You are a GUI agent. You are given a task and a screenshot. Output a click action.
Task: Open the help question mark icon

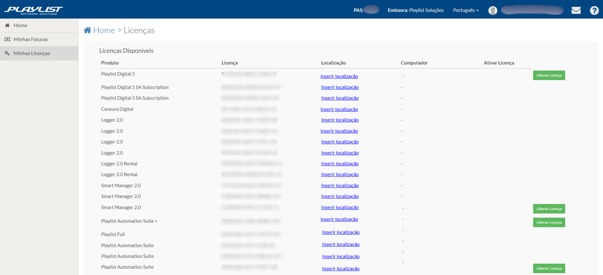point(594,10)
